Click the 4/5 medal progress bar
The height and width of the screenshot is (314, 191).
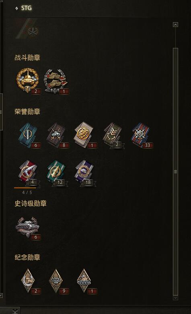tap(27, 188)
